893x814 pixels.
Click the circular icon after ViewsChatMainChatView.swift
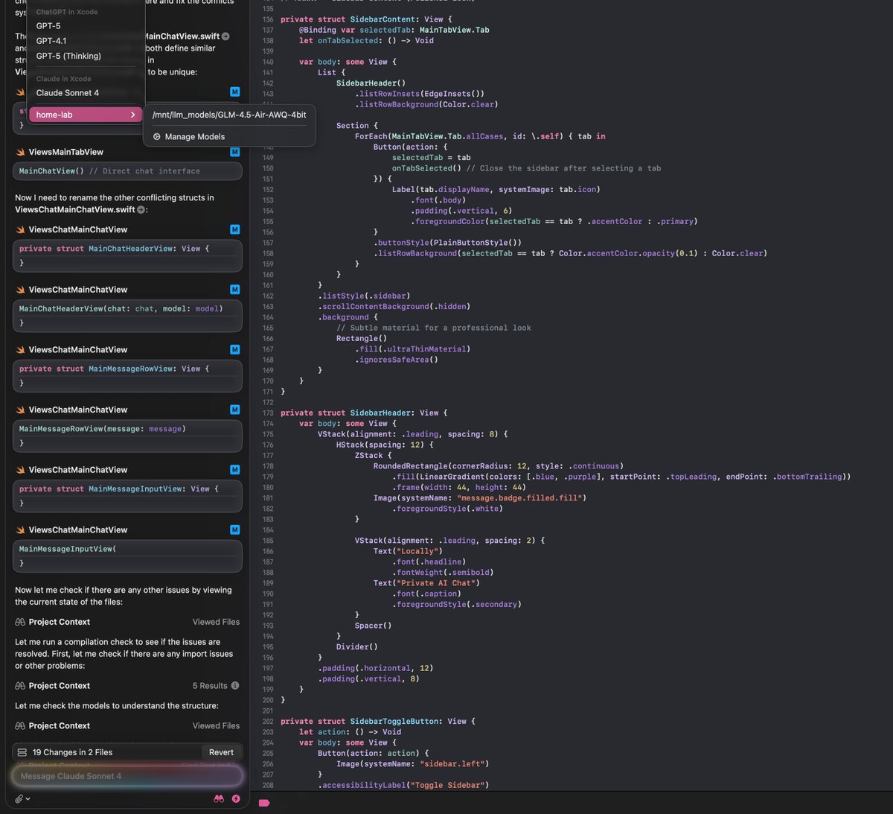coord(141,209)
